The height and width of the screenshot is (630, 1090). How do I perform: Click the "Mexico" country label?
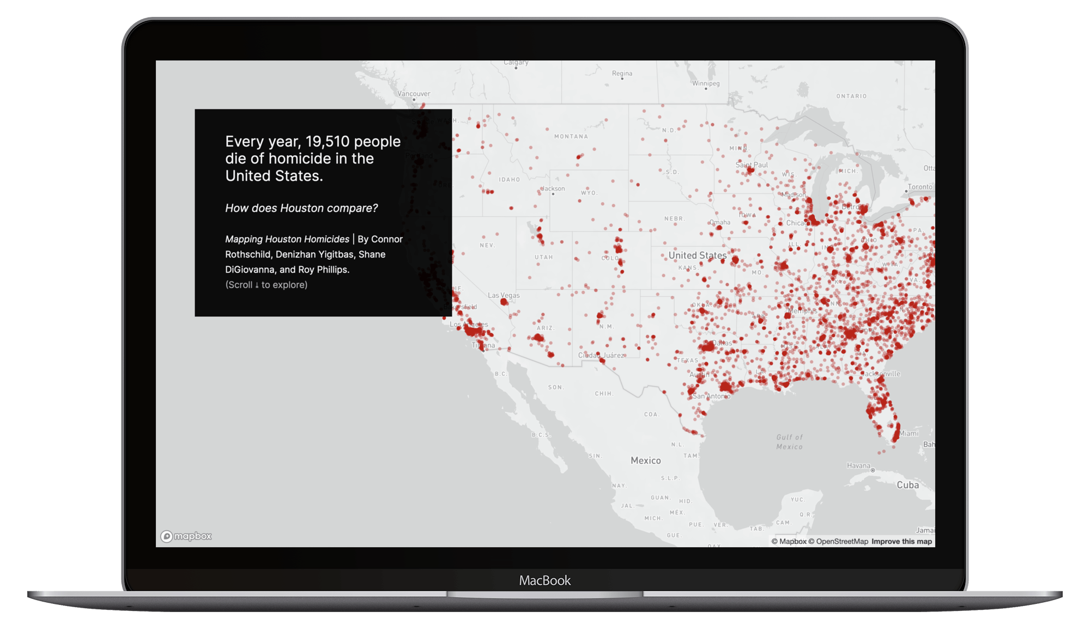[x=646, y=461]
